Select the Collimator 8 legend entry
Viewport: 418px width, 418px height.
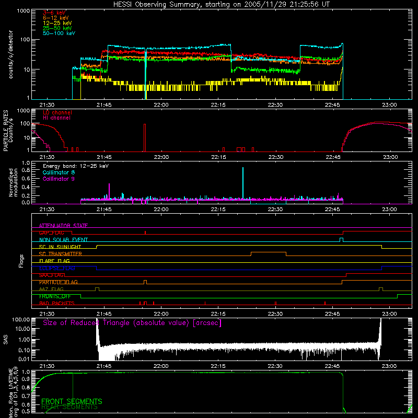(x=59, y=172)
